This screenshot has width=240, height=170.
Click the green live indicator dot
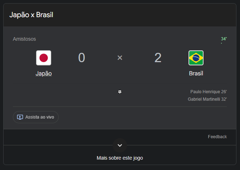coord(221,43)
